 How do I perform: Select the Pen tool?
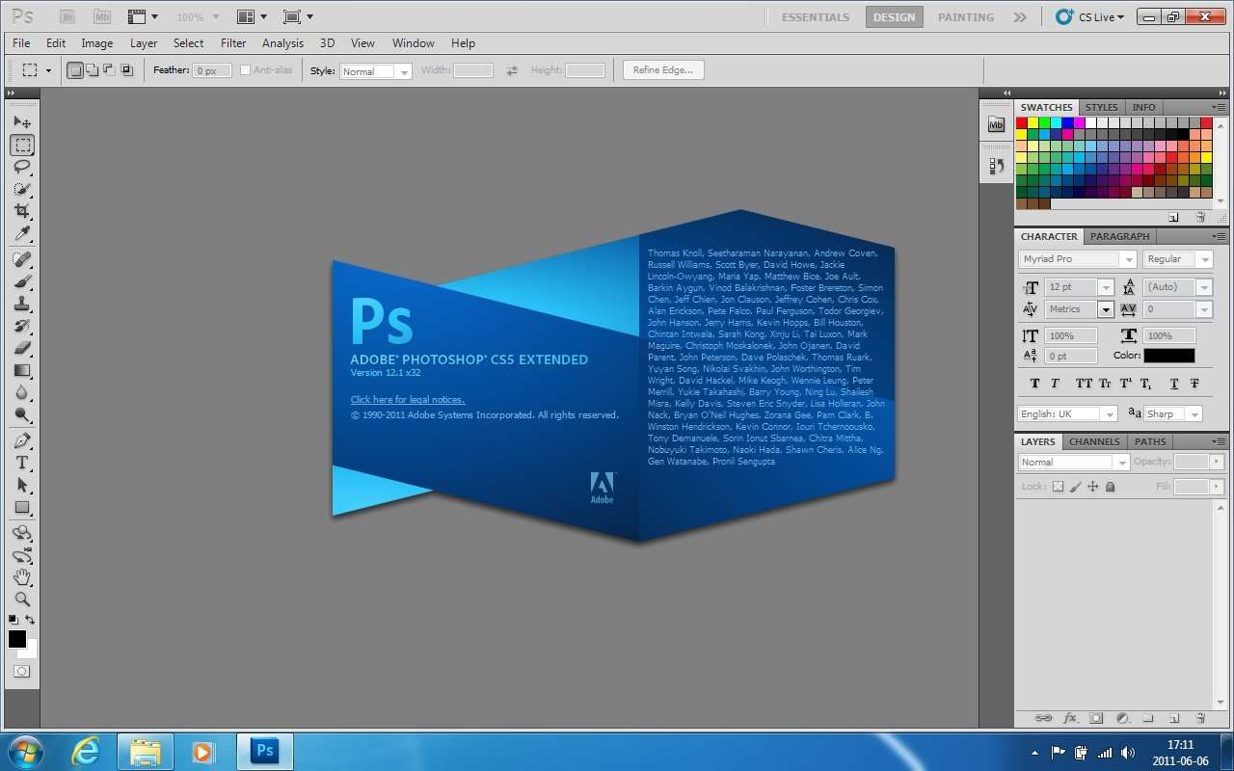tap(22, 440)
